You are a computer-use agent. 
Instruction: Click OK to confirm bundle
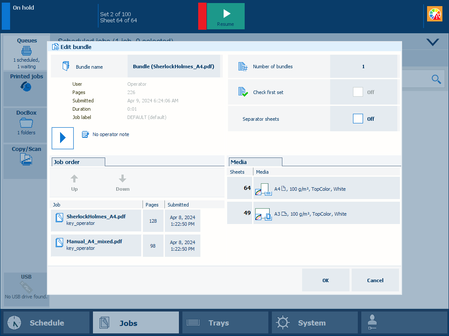point(325,280)
